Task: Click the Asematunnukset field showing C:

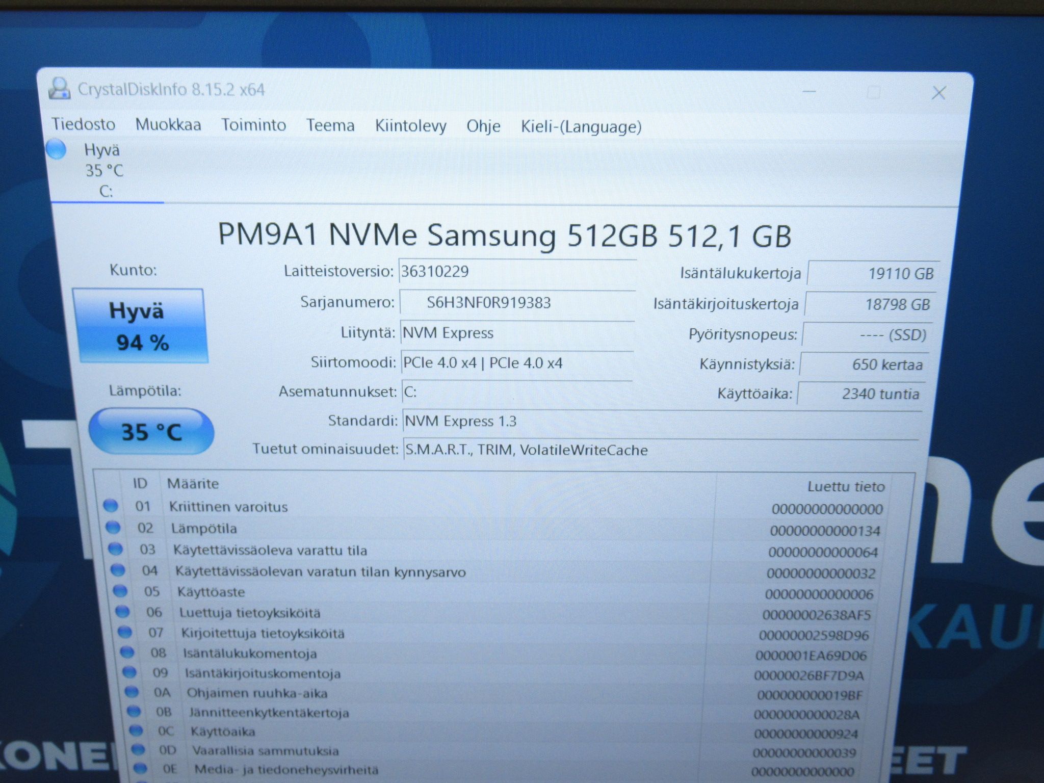Action: click(517, 392)
